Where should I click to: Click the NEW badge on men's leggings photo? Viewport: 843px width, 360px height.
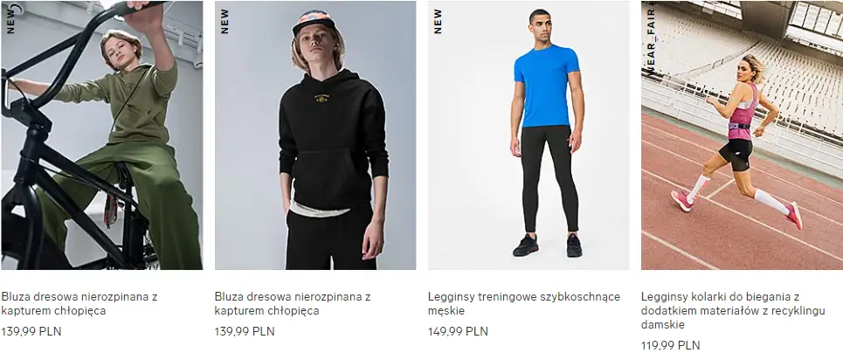(x=438, y=21)
